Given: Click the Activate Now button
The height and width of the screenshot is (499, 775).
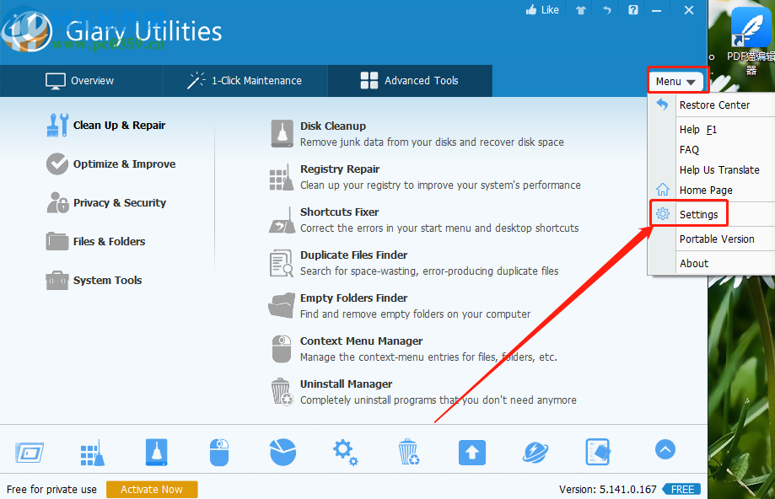Looking at the screenshot, I should [152, 489].
